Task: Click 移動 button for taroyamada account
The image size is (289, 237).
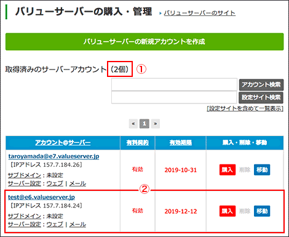Action: [262, 170]
